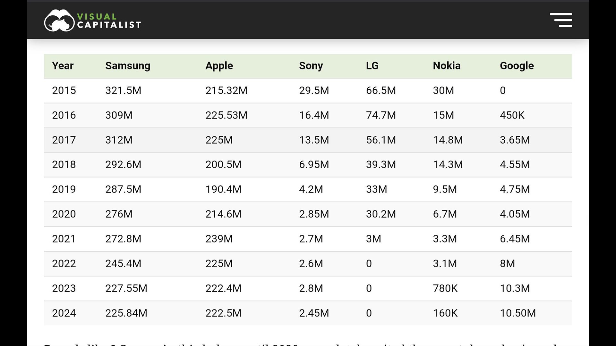Viewport: 616px width, 346px height.
Task: Open the hamburger menu icon
Action: (561, 20)
